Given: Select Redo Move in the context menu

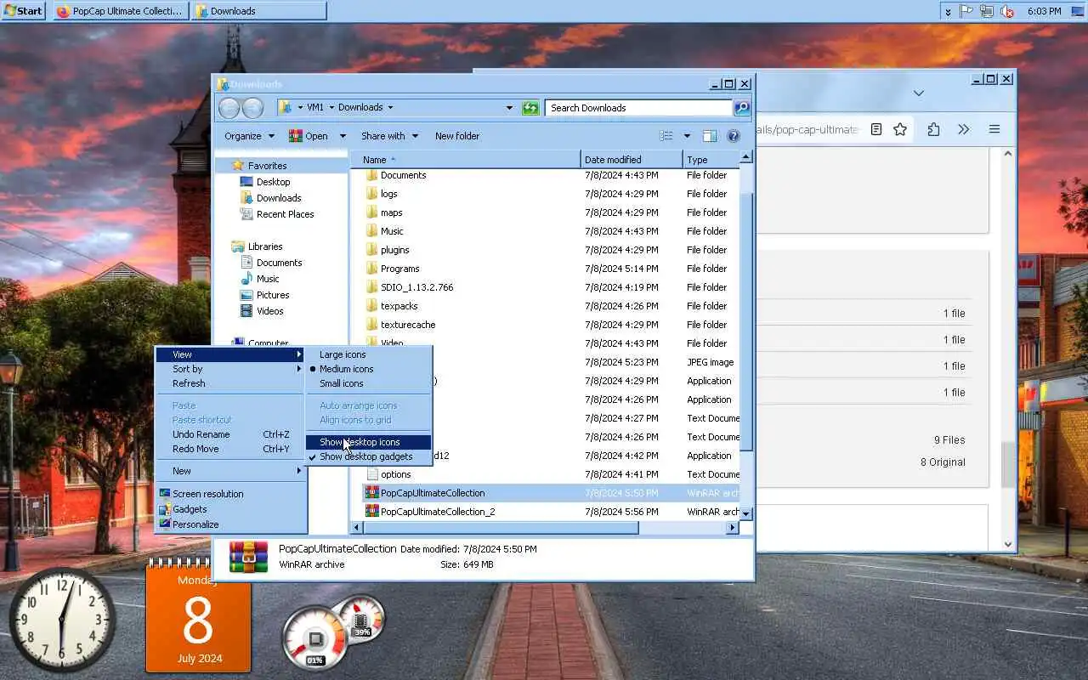Looking at the screenshot, I should (230, 449).
